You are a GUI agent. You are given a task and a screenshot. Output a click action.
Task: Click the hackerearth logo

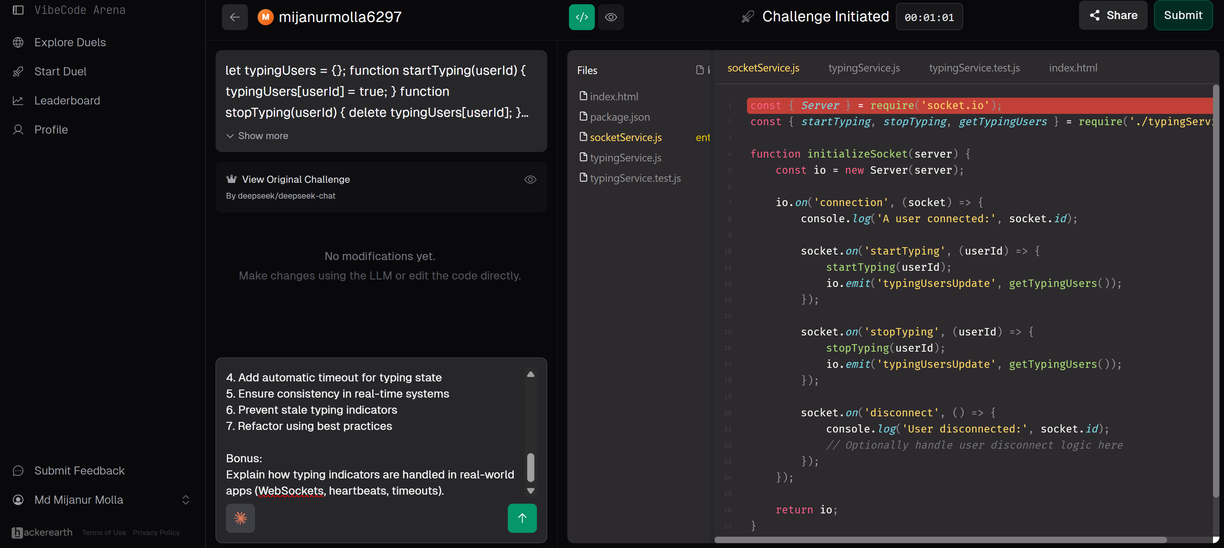pos(42,532)
